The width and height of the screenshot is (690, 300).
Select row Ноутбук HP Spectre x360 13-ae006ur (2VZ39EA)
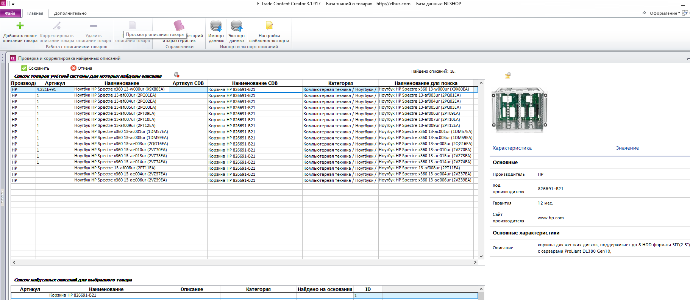(x=244, y=180)
